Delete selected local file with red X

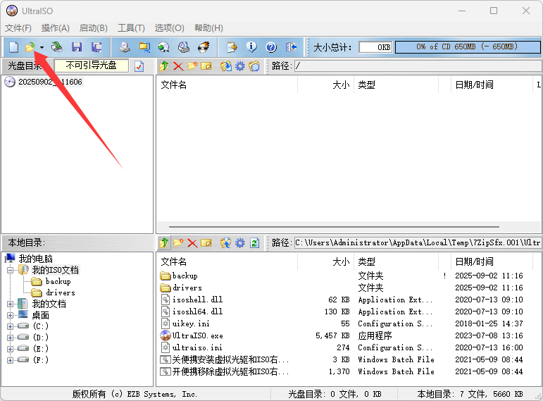[192, 243]
